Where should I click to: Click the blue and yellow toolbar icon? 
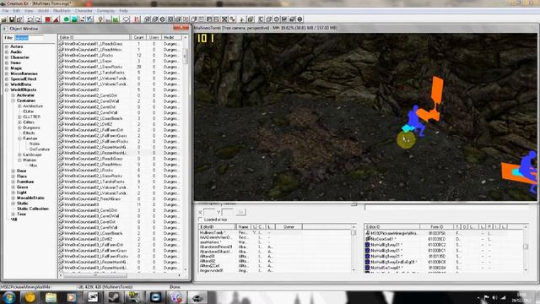pyautogui.click(x=90, y=19)
